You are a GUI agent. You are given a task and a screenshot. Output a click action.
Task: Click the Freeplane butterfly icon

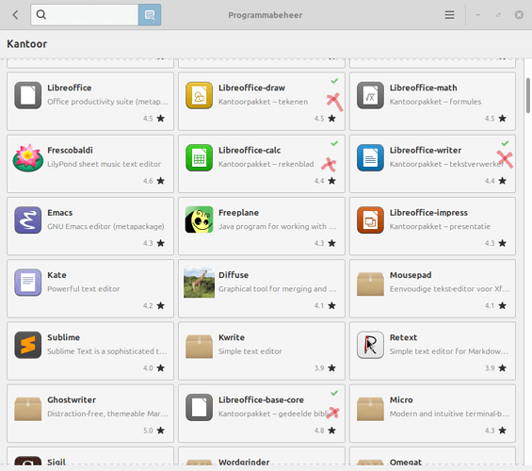tap(200, 219)
